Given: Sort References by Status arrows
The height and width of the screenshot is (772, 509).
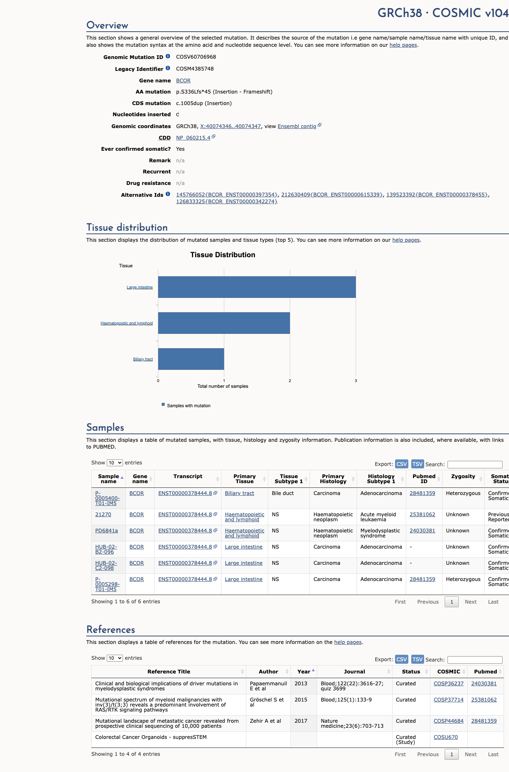Looking at the screenshot, I should [x=426, y=672].
